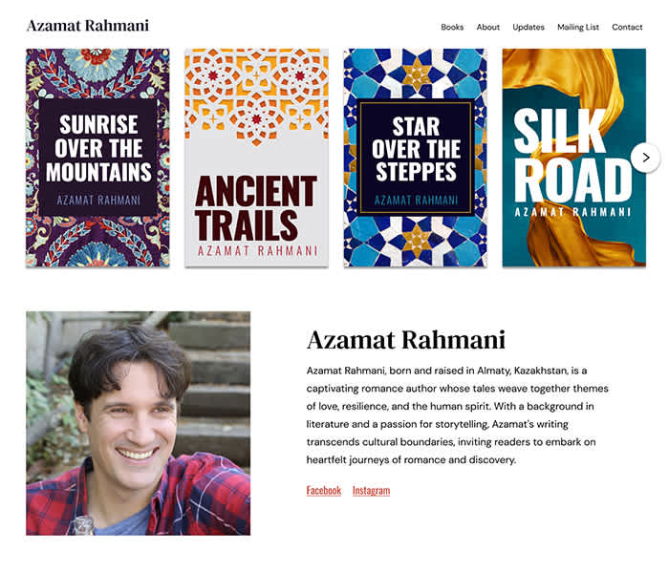Click the Silk Road title lettering
The image size is (669, 573).
point(572,155)
